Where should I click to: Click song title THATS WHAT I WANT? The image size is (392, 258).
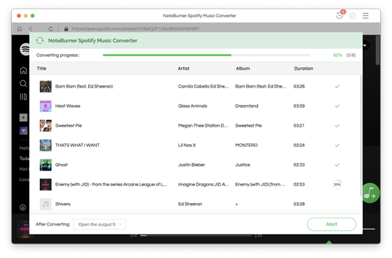pos(77,145)
